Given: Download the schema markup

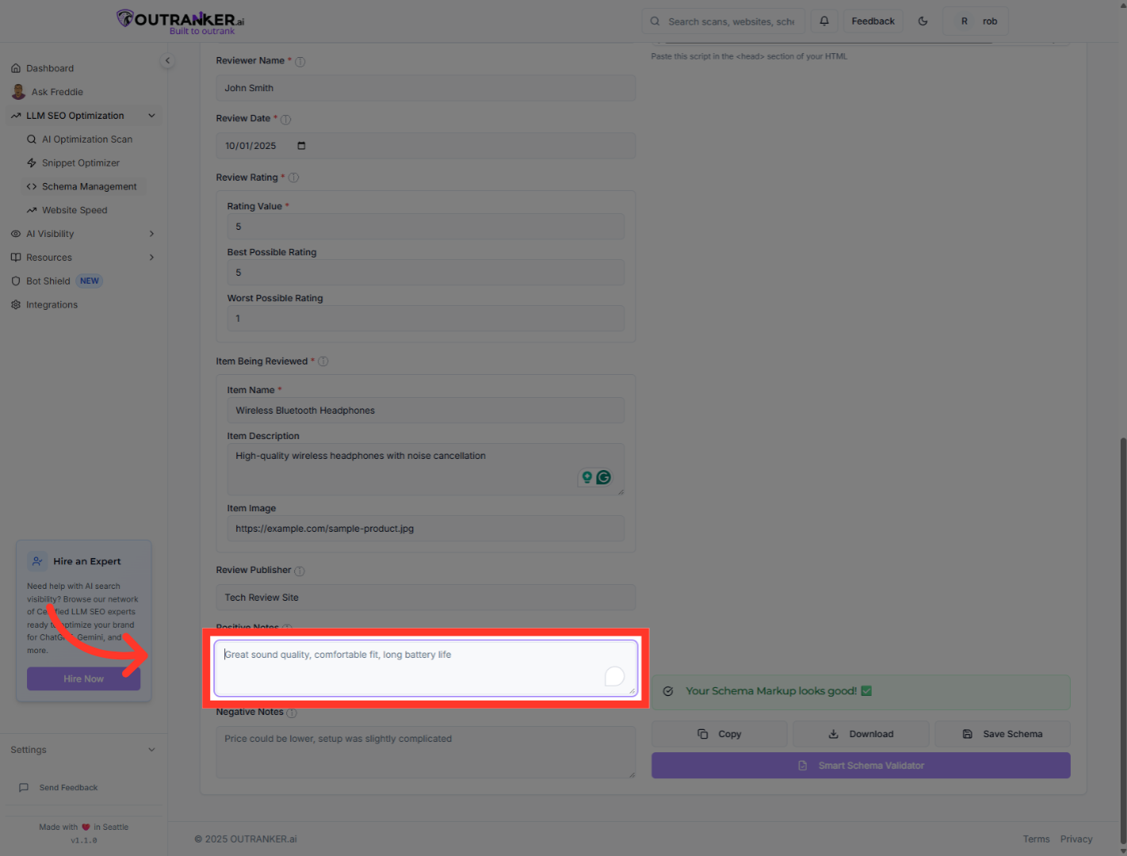Looking at the screenshot, I should pyautogui.click(x=861, y=734).
